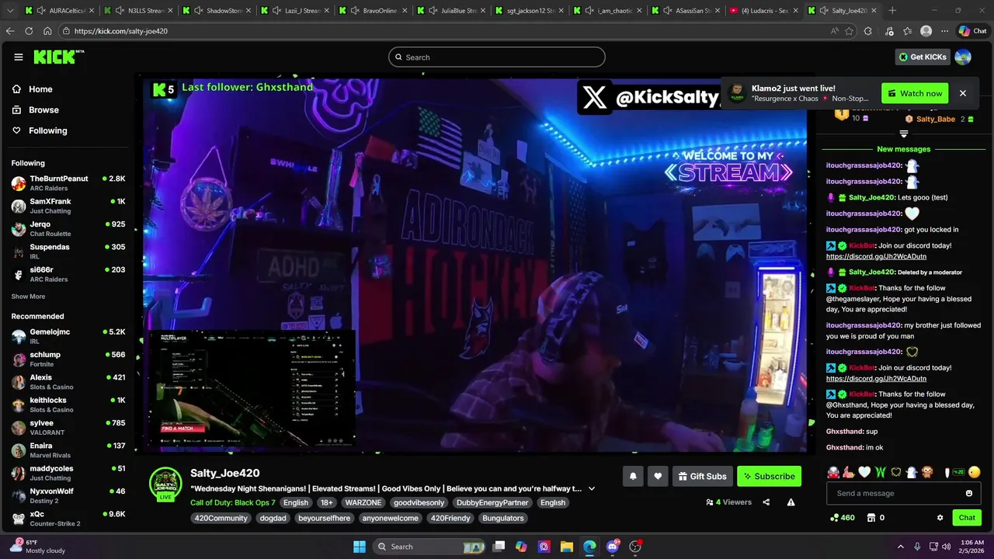Mute the BravoOnline tab audio icon
Viewport: 994px width, 559px height.
tap(354, 10)
